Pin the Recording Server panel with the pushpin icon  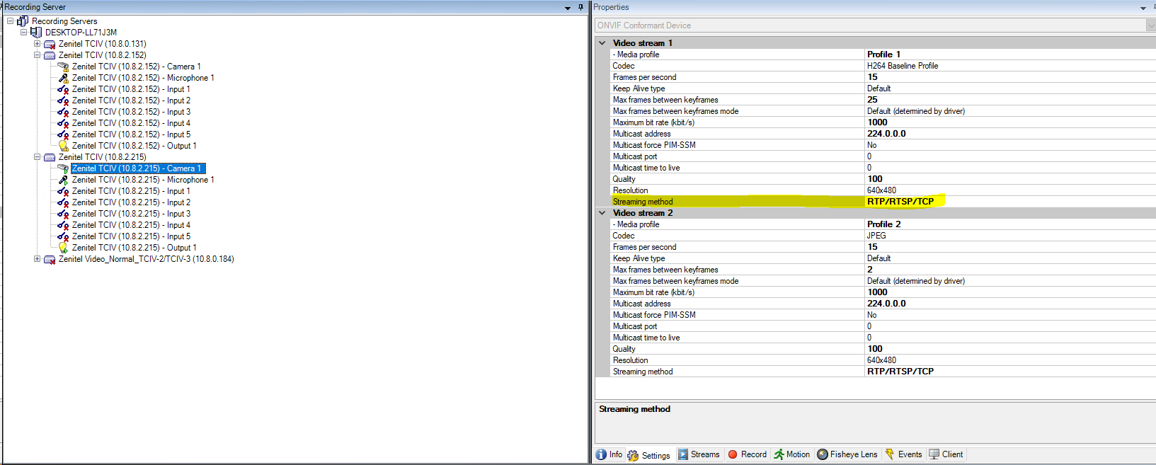coord(580,7)
